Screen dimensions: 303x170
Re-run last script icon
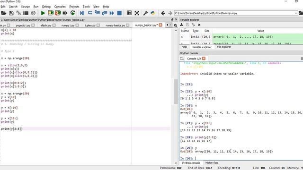coord(72,13)
